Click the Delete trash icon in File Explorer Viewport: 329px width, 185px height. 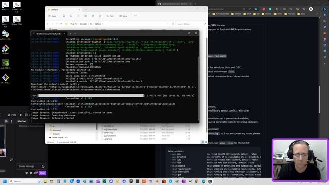coord(100,16)
